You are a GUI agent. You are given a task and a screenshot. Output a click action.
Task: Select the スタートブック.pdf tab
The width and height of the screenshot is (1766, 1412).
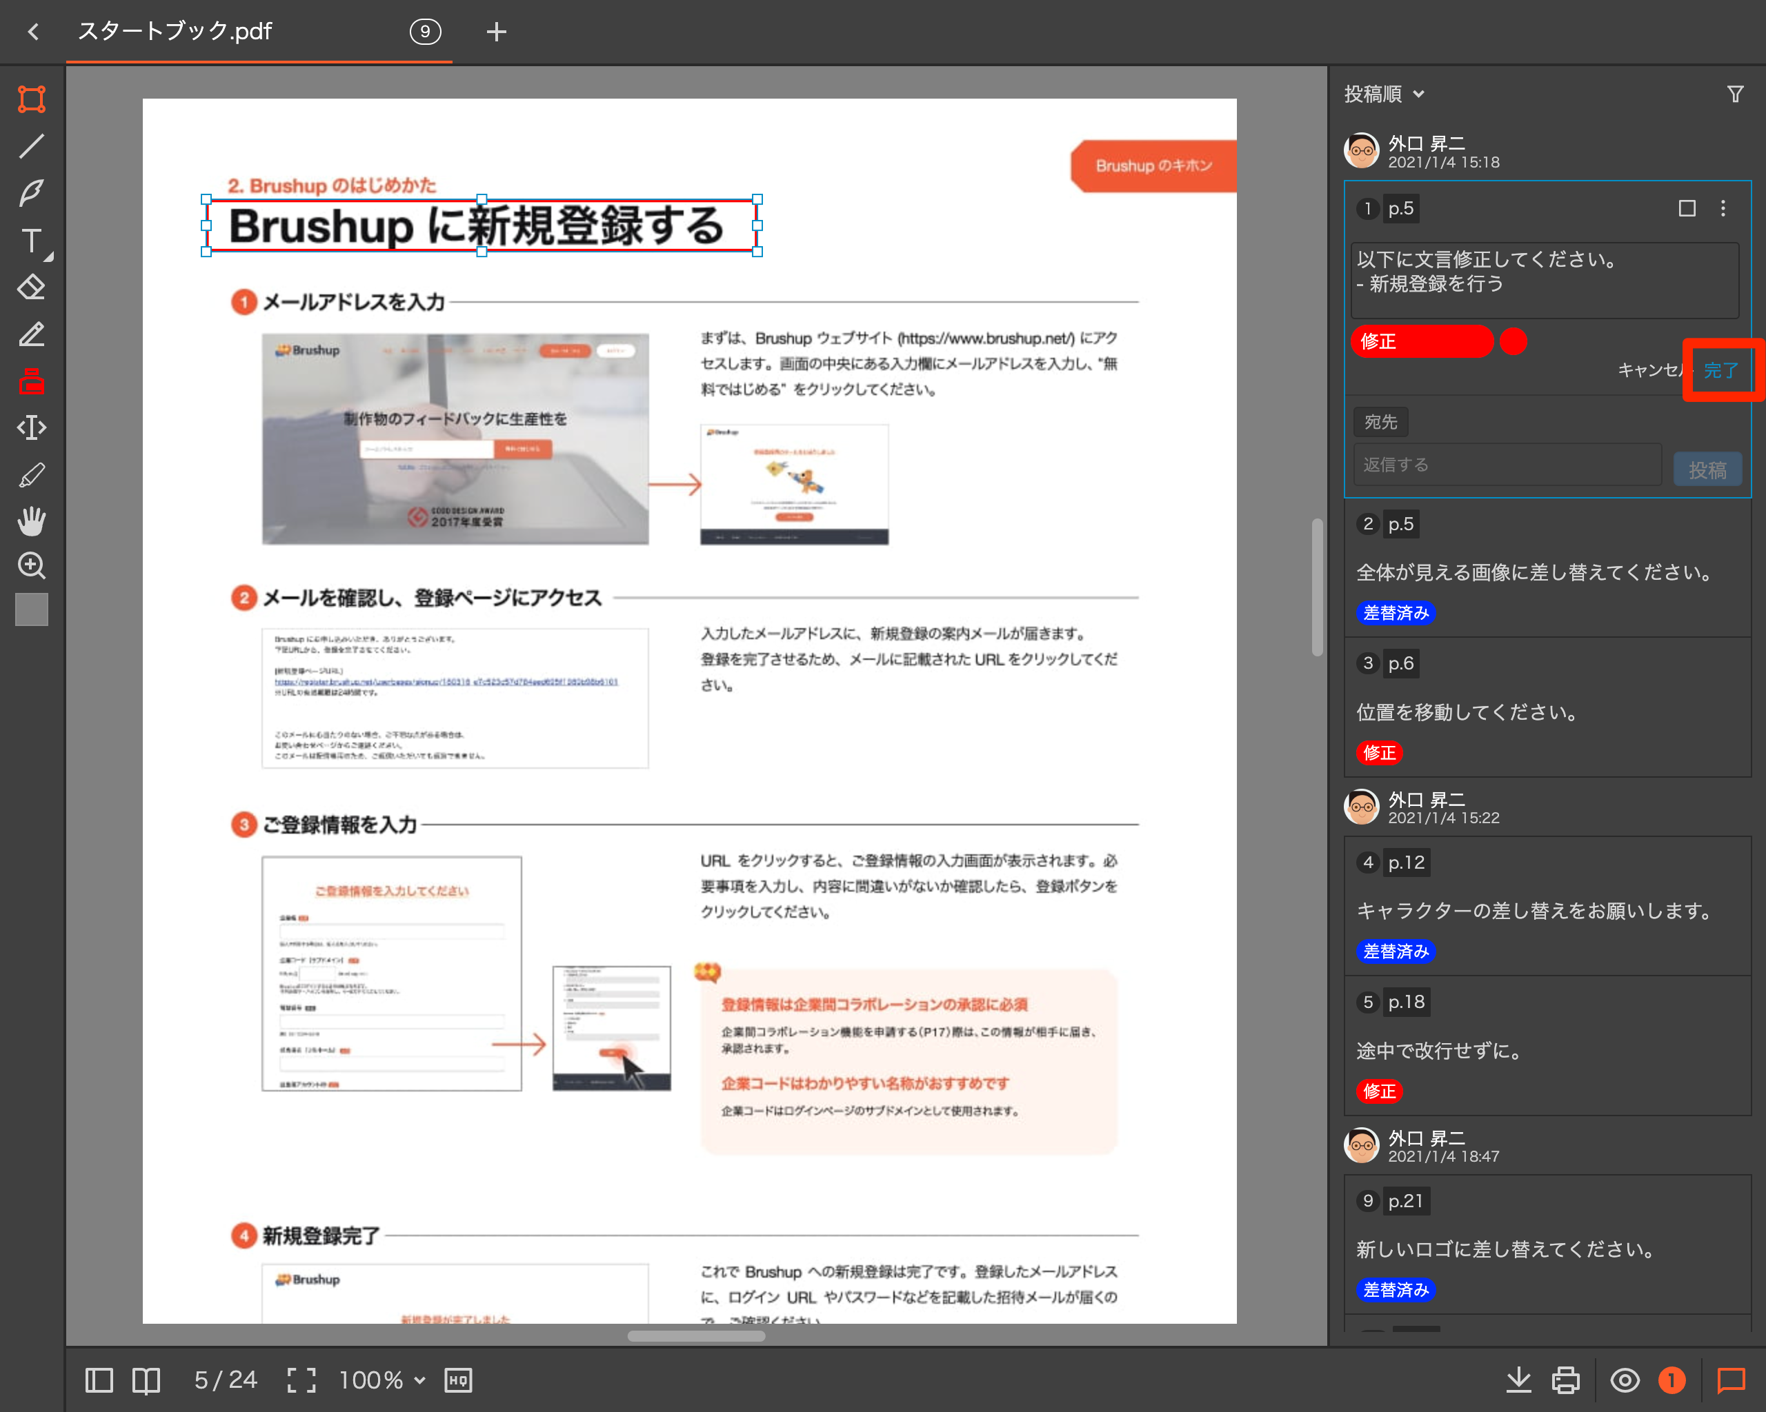click(175, 31)
